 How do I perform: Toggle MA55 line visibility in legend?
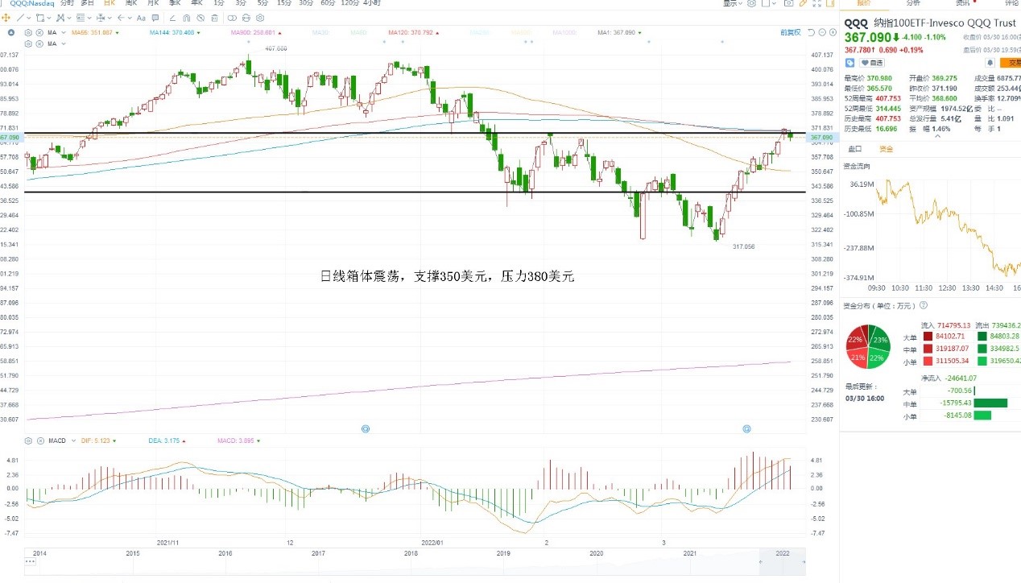coord(94,32)
